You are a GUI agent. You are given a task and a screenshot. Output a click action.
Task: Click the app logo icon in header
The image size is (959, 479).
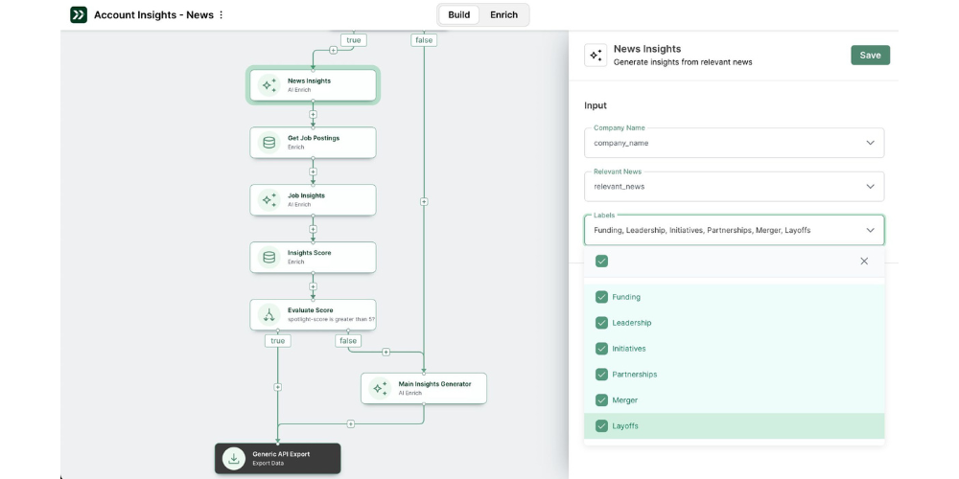click(79, 14)
